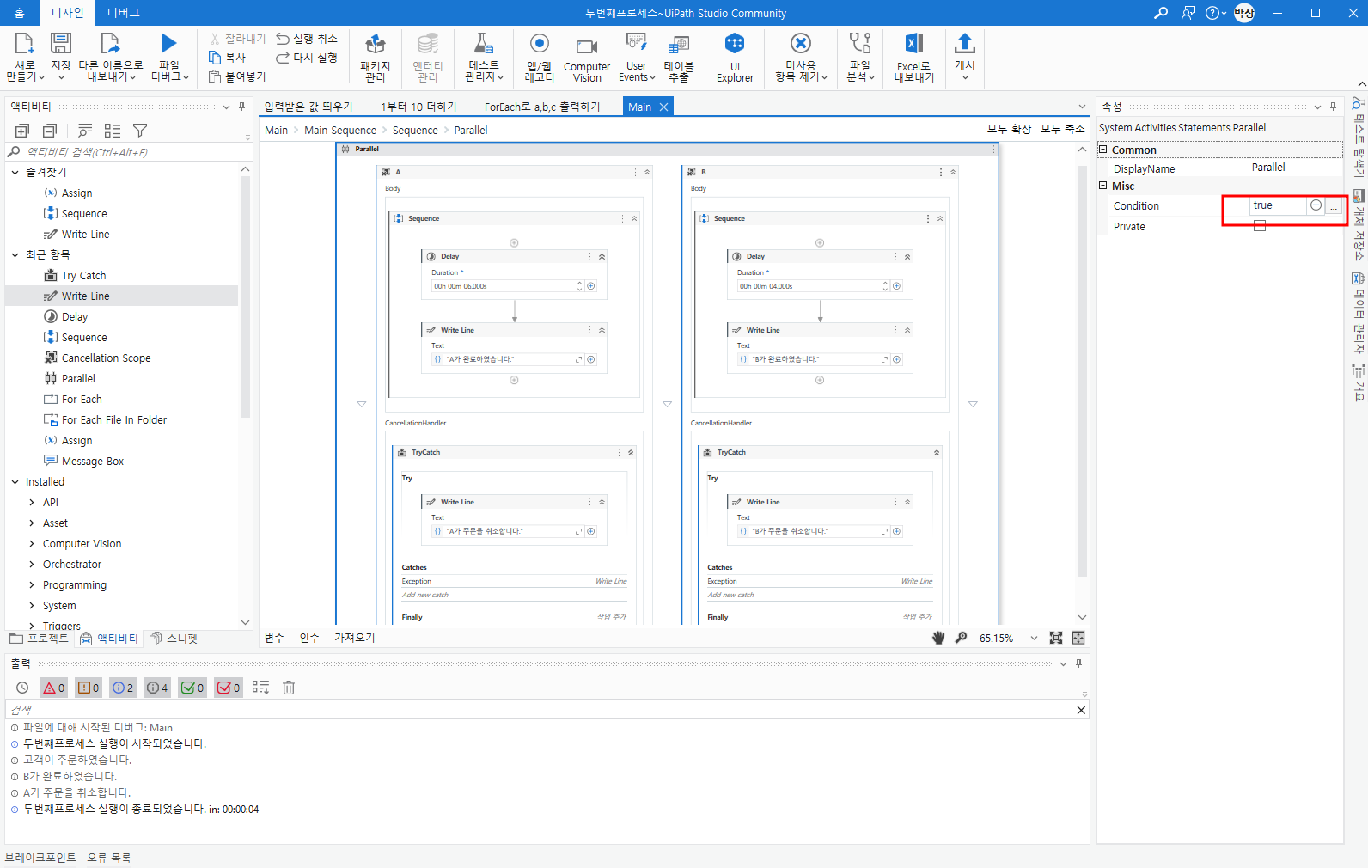
Task: Click the search icon in title bar
Action: (1161, 13)
